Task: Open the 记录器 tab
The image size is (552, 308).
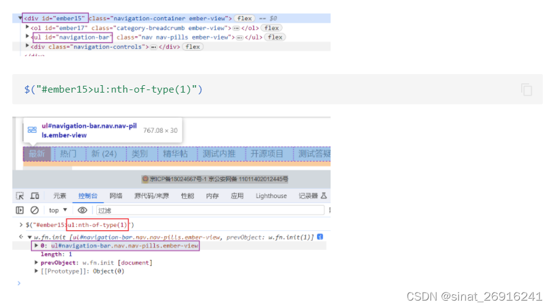Action: (313, 196)
